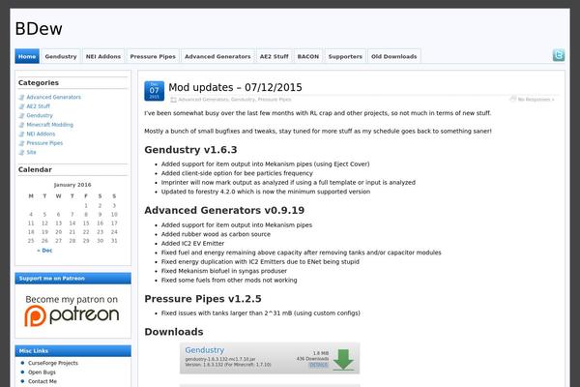The height and width of the screenshot is (387, 580).
Task: Open the NEI Addons nav tab
Action: pos(103,56)
